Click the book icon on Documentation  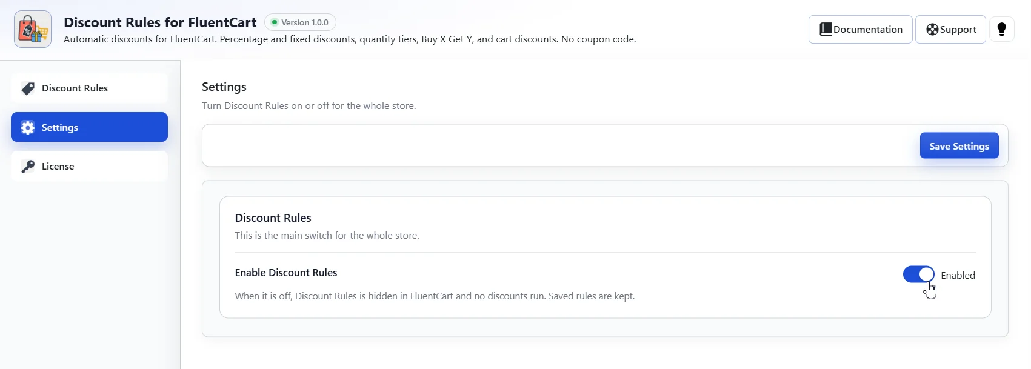point(826,29)
